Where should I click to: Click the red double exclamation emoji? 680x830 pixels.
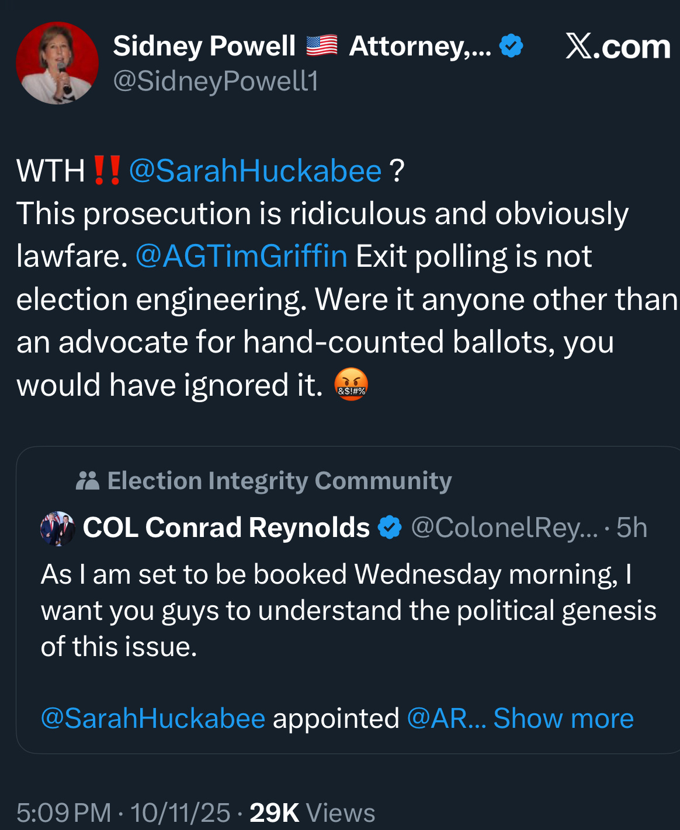(107, 171)
